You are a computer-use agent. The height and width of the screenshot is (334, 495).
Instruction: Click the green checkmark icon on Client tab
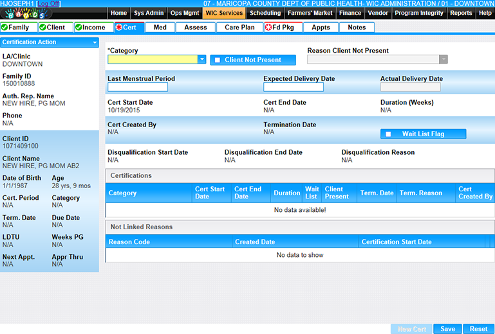(42, 28)
